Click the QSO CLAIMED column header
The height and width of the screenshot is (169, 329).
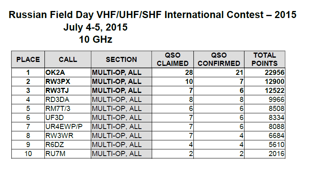click(173, 59)
